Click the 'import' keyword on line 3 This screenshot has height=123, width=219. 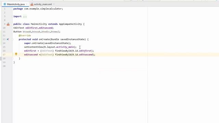coord(17,16)
